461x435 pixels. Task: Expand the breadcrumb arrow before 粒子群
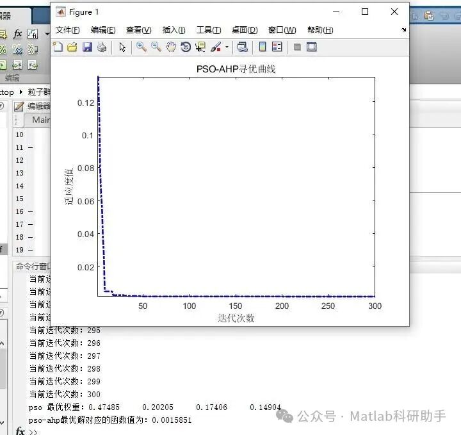[x=21, y=92]
